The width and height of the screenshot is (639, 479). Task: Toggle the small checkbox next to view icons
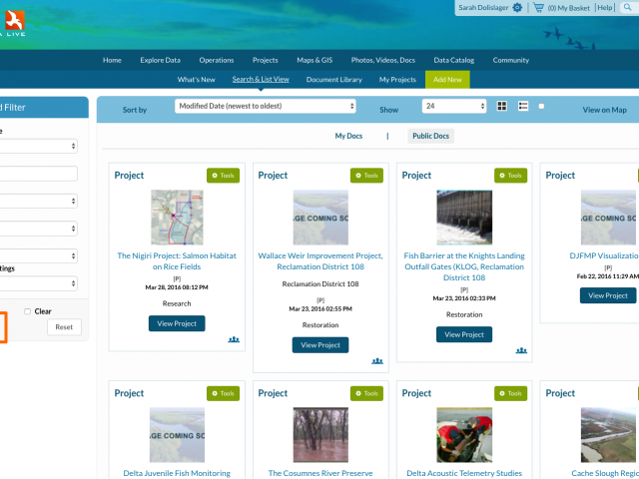(x=542, y=106)
